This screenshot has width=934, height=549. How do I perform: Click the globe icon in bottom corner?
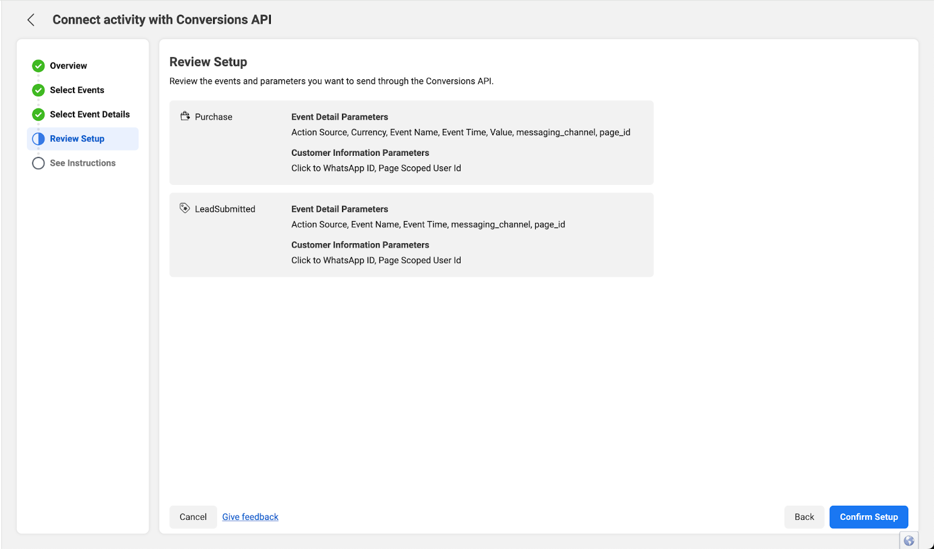point(909,540)
